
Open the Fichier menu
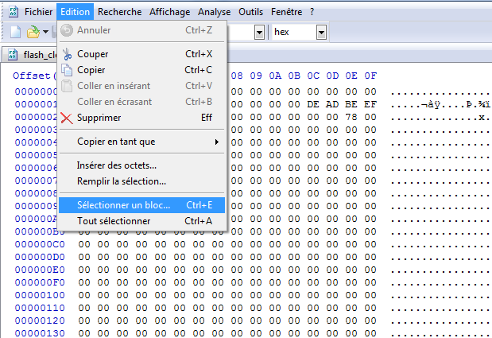39,12
